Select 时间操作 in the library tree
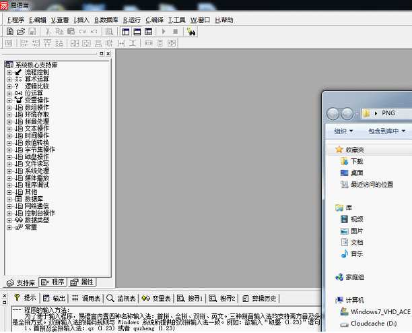The image size is (412, 333). [37, 135]
